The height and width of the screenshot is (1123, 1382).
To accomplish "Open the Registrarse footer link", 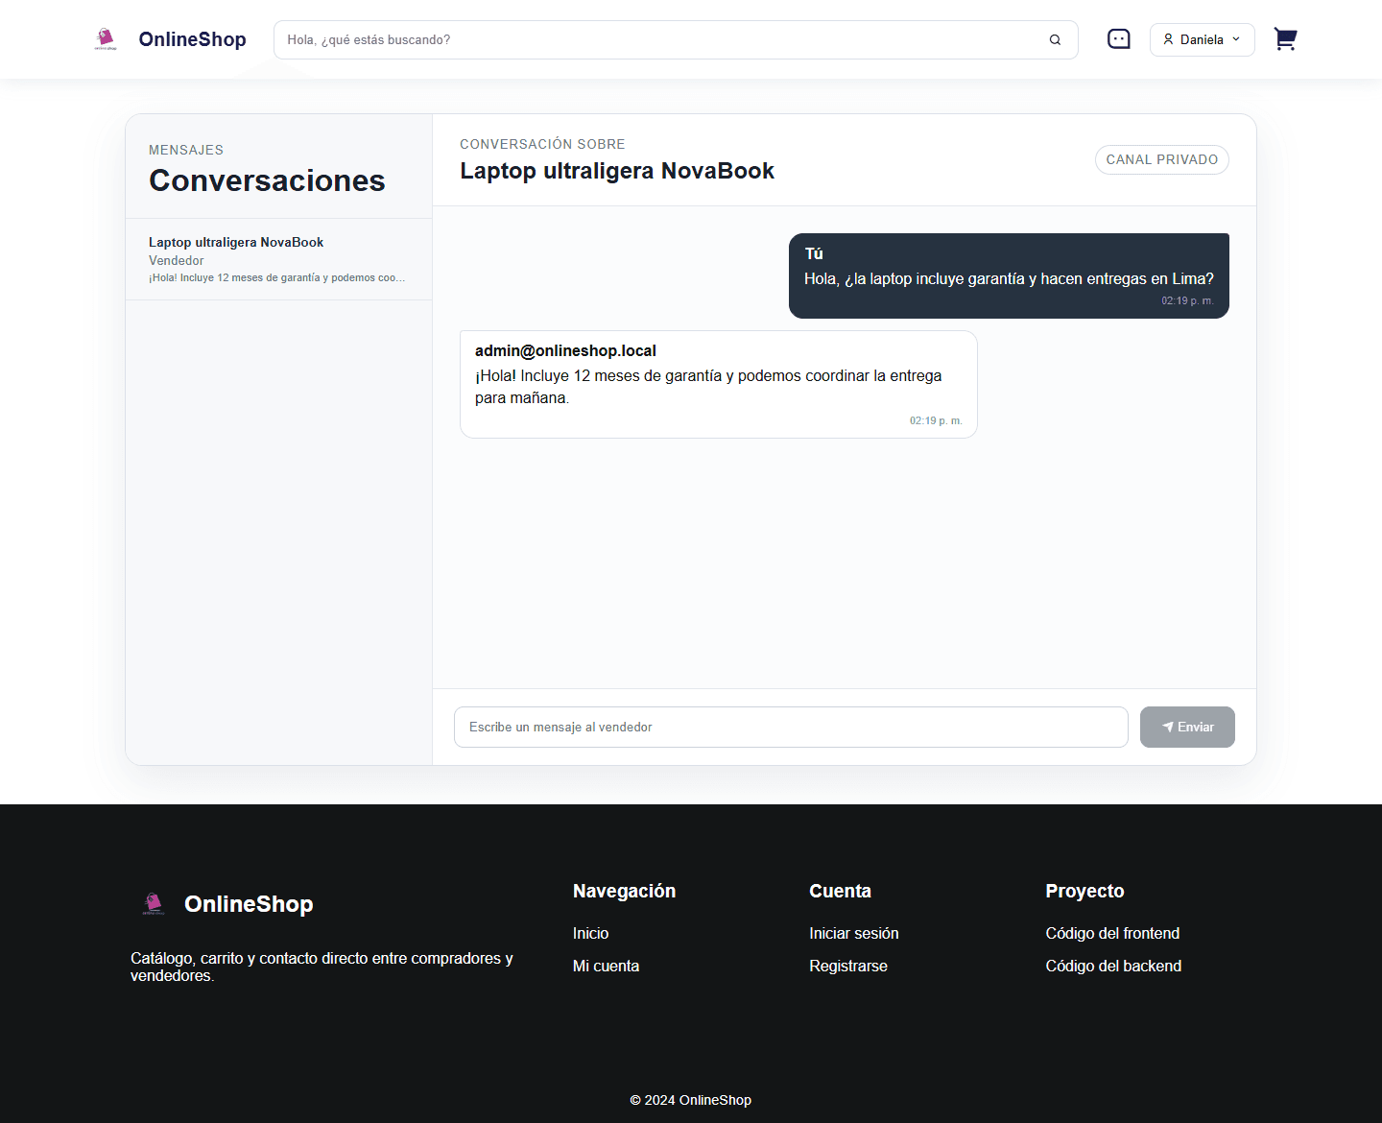I will (x=847, y=966).
